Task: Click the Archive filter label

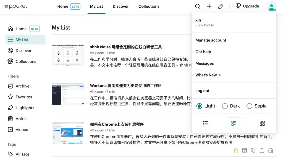Action: click(23, 86)
